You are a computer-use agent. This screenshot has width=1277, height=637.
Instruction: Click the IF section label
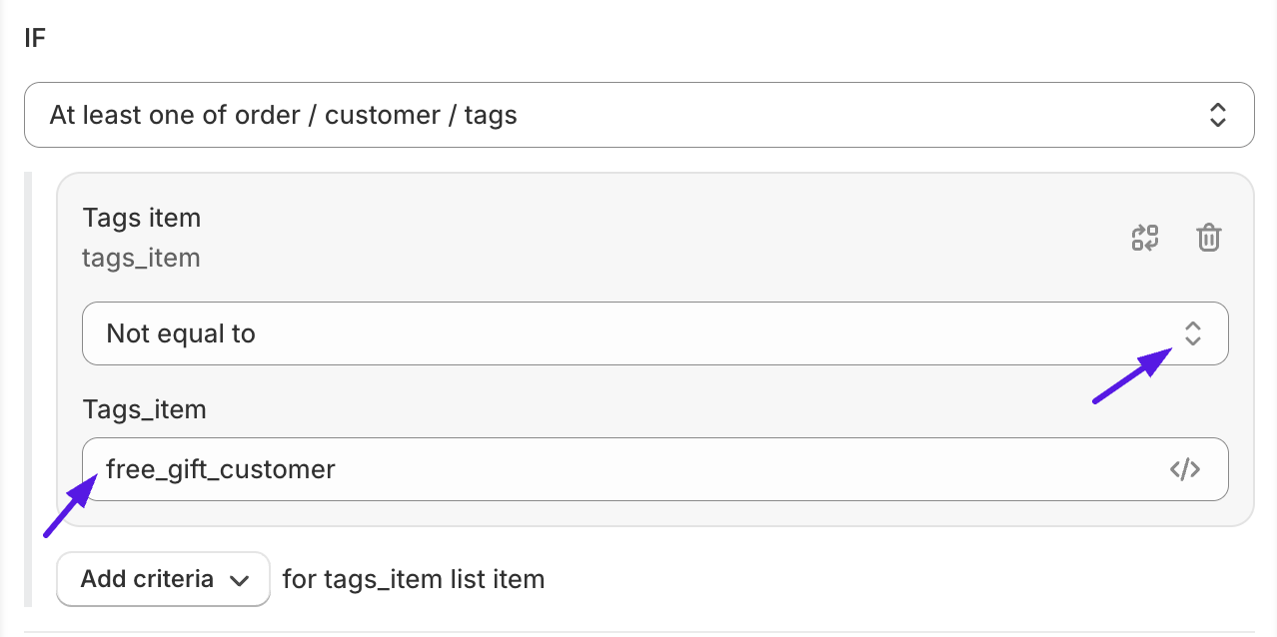[35, 39]
